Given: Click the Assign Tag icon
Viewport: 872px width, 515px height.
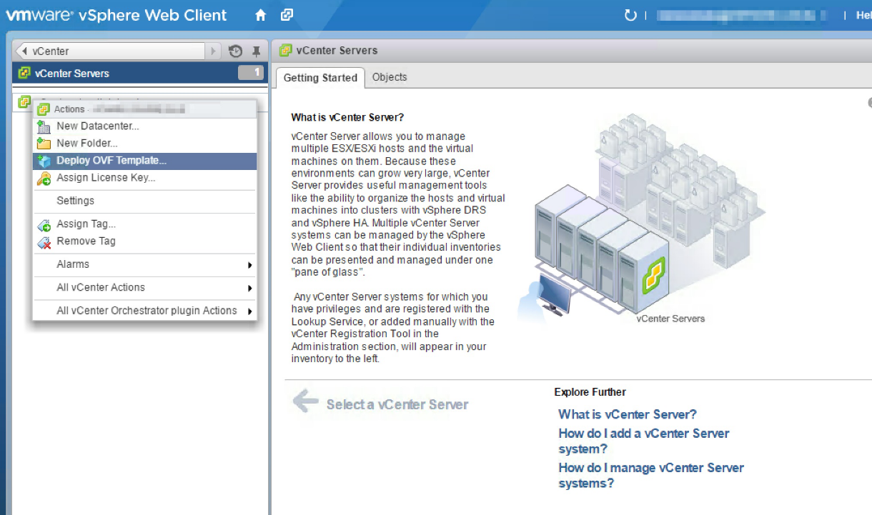Looking at the screenshot, I should [x=44, y=224].
